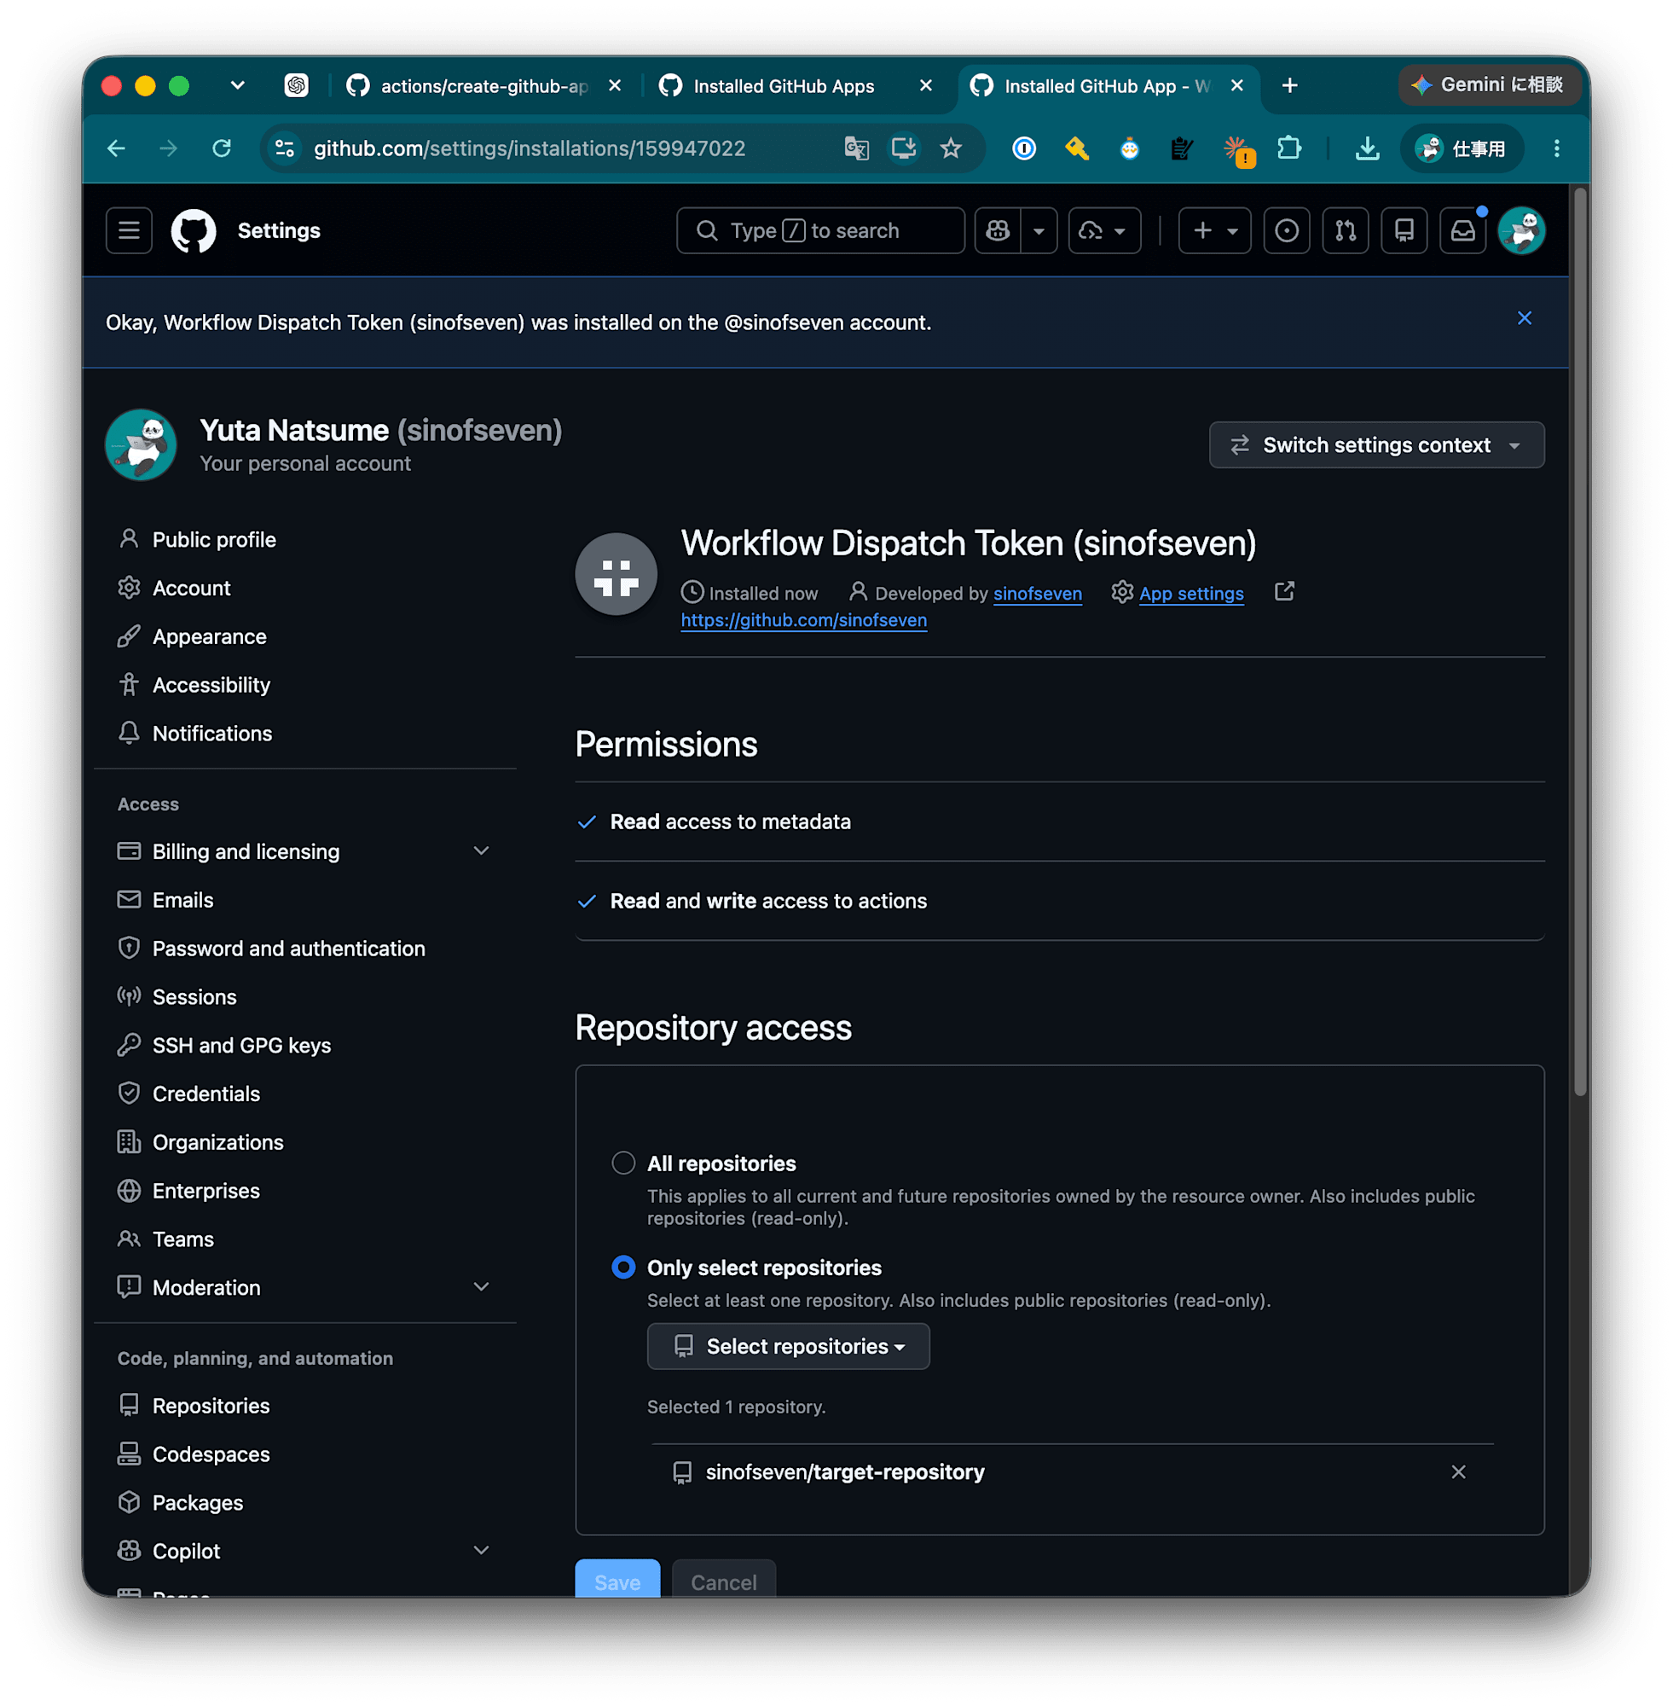Click the install app icon in address bar
Screen dimensions: 1673x1706
[903, 148]
